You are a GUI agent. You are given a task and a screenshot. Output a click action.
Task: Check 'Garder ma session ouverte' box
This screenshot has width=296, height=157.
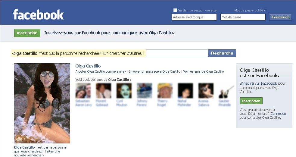(175, 10)
